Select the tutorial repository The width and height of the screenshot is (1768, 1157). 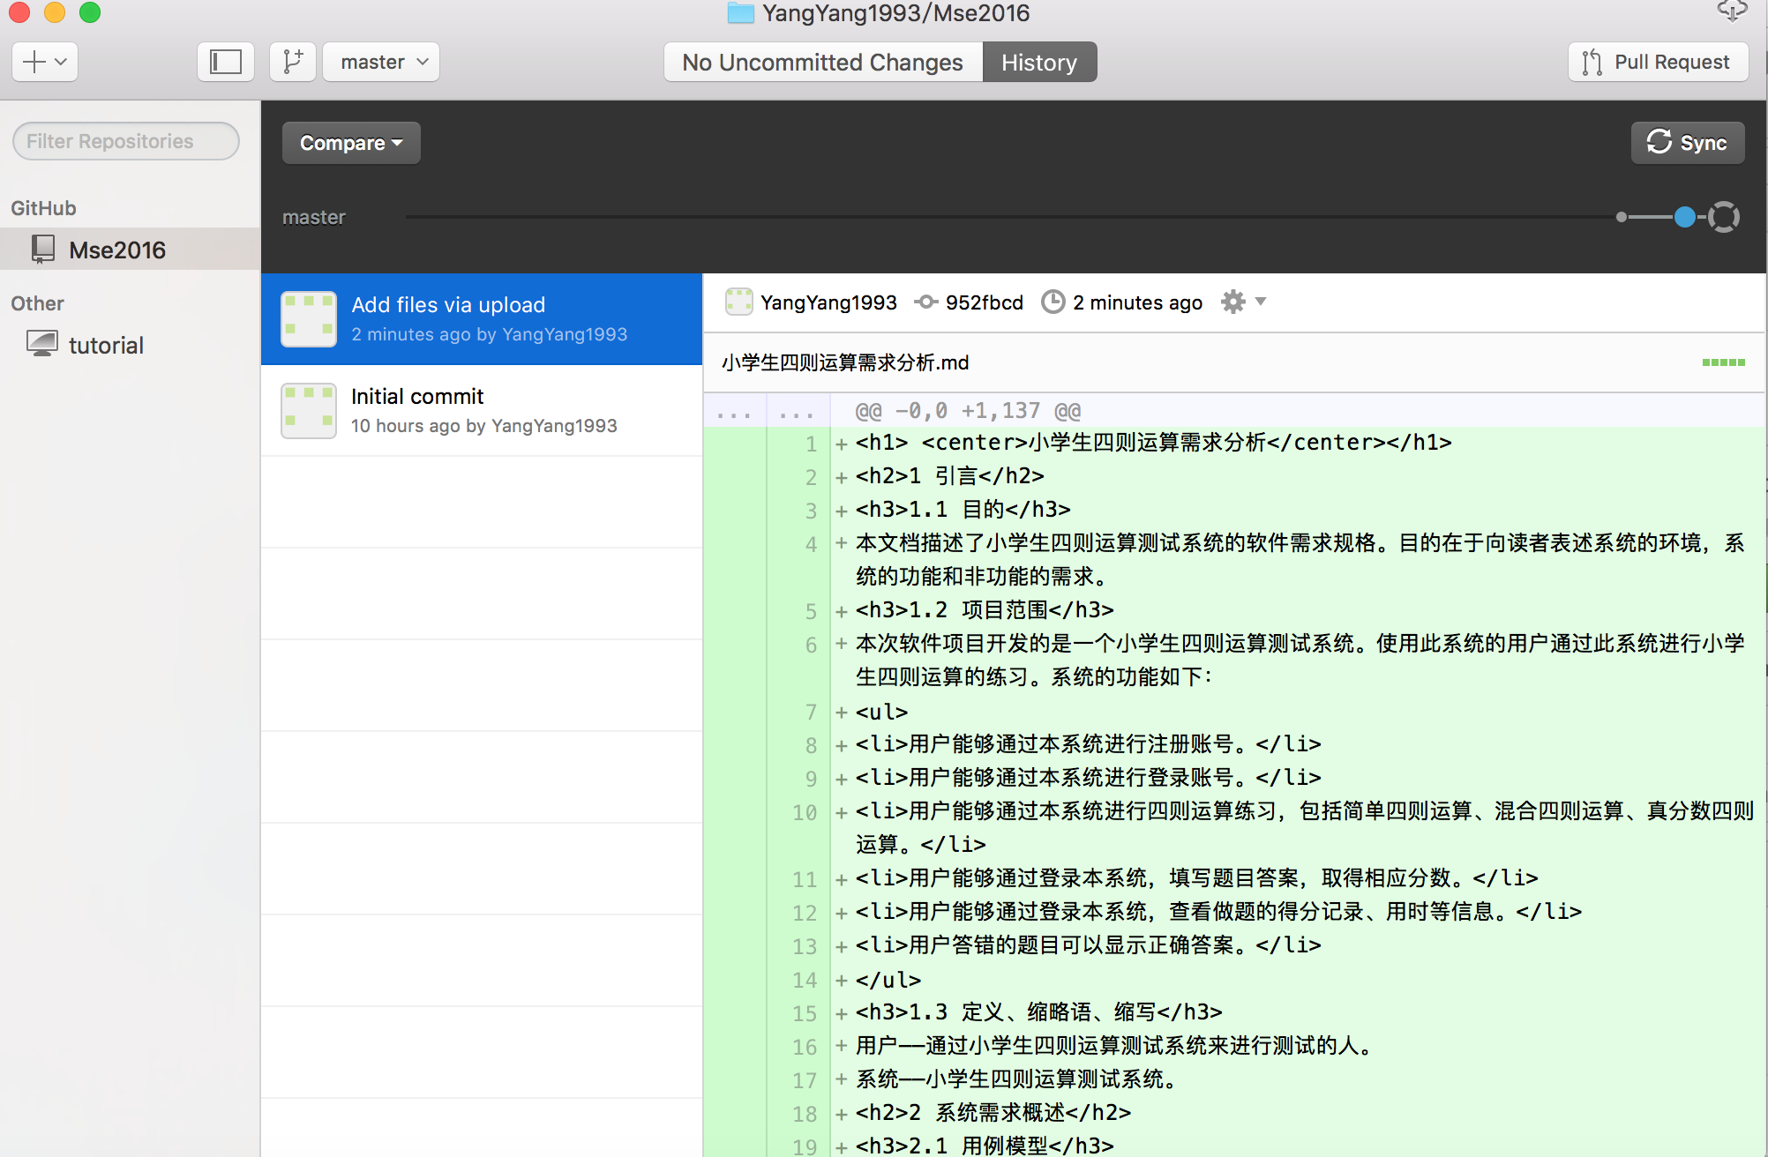pos(131,345)
